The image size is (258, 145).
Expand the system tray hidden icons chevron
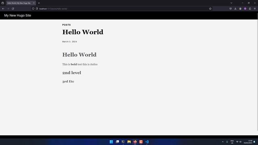click(x=223, y=142)
